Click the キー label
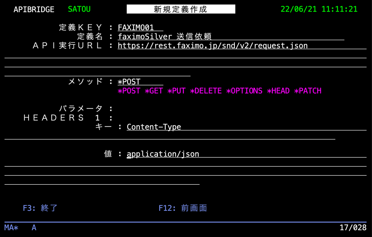372x237 pixels. pos(104,127)
